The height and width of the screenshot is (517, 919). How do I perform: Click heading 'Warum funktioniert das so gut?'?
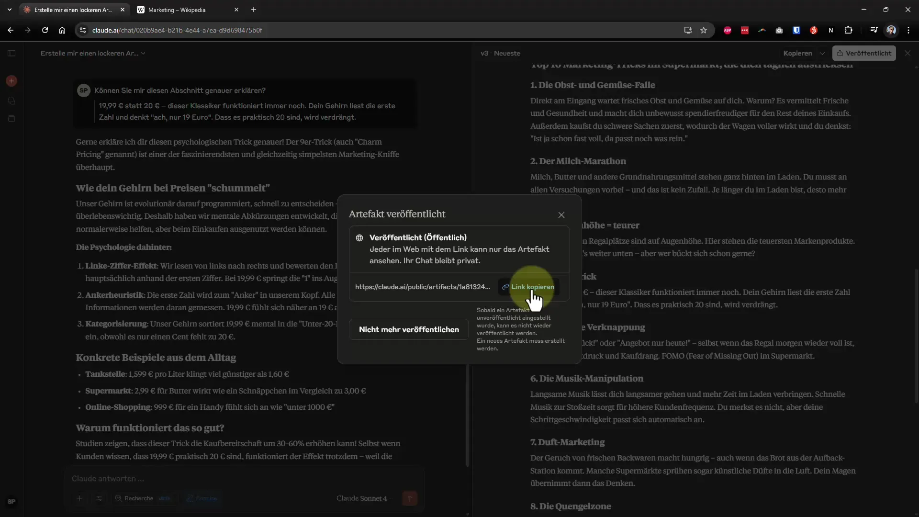(150, 428)
